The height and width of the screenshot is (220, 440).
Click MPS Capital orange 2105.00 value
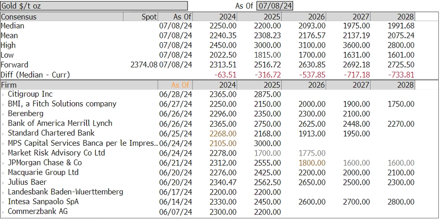pos(223,143)
